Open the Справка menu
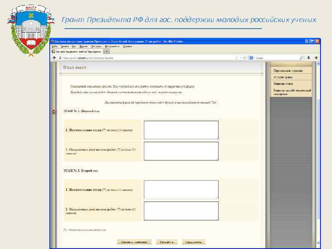The height and width of the screenshot is (249, 332). coord(127,47)
